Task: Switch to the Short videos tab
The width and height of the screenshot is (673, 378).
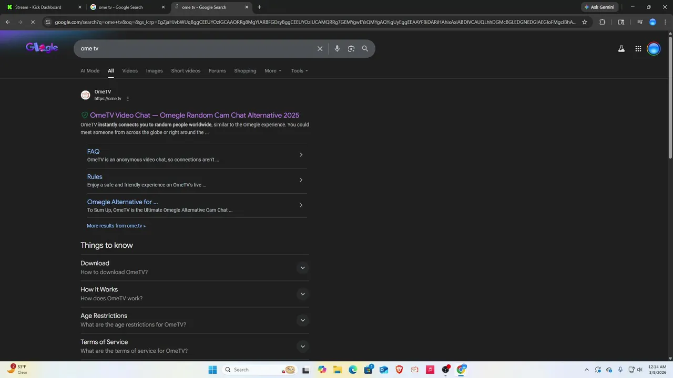Action: [x=186, y=71]
